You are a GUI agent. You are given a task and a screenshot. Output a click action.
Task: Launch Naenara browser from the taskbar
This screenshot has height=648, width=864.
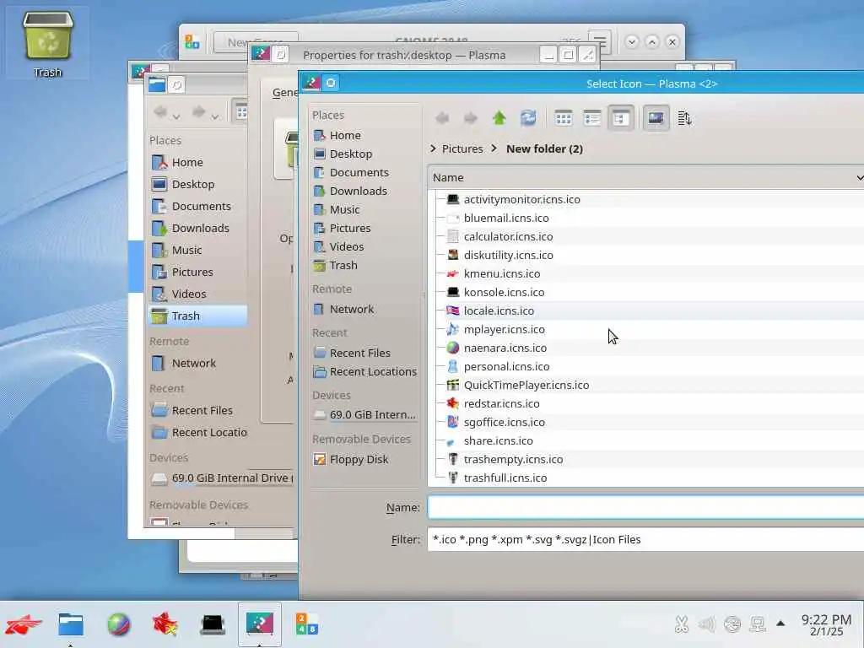click(118, 624)
